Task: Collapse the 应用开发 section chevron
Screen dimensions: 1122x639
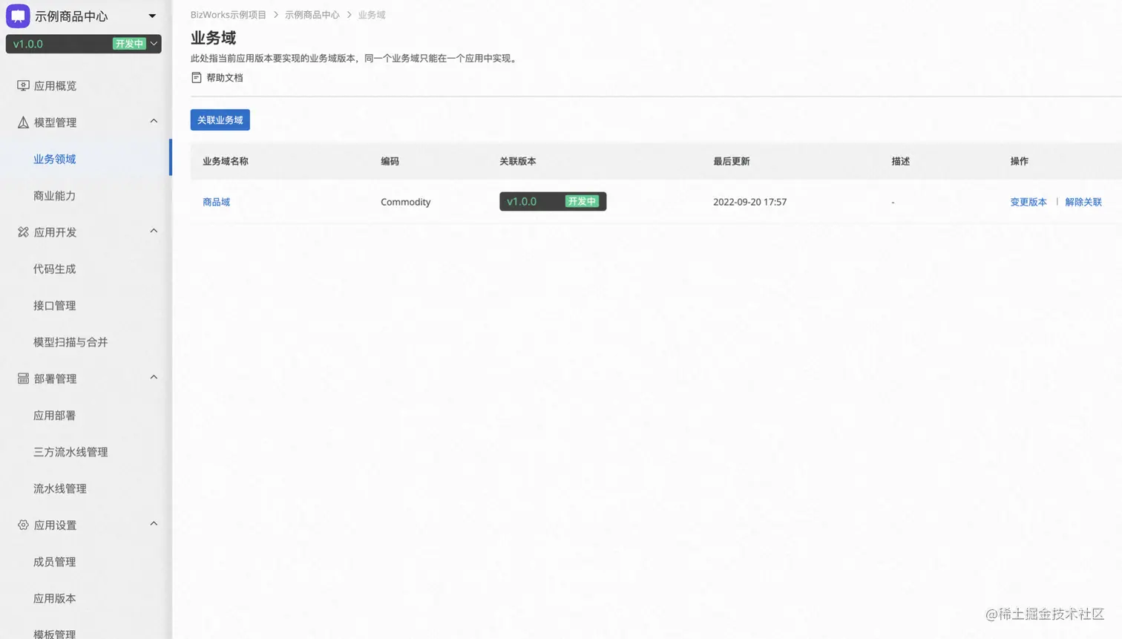Action: (x=154, y=231)
